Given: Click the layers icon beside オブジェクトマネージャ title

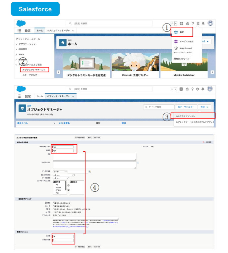Looking at the screenshot, I should (22, 108).
